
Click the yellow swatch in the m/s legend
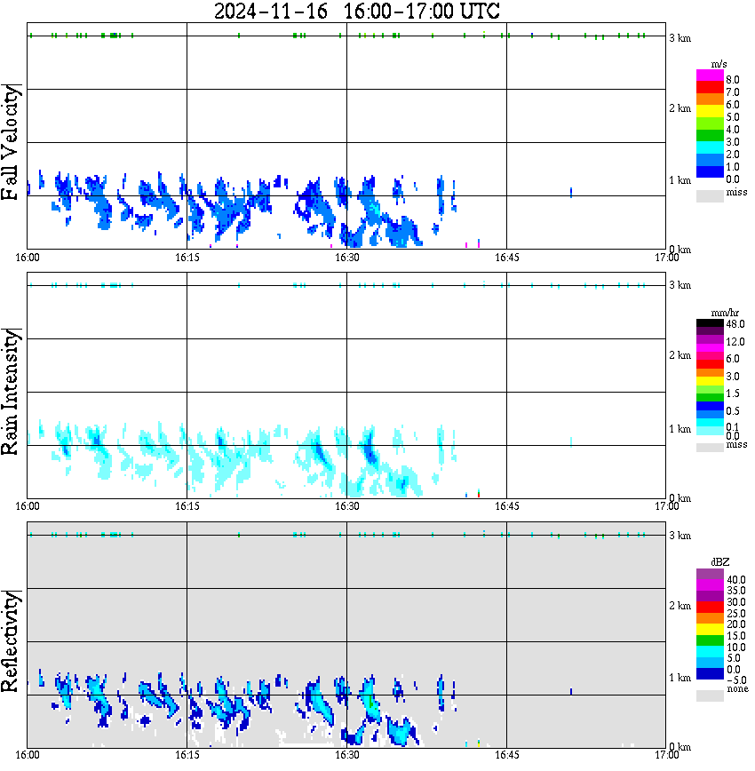click(x=710, y=112)
